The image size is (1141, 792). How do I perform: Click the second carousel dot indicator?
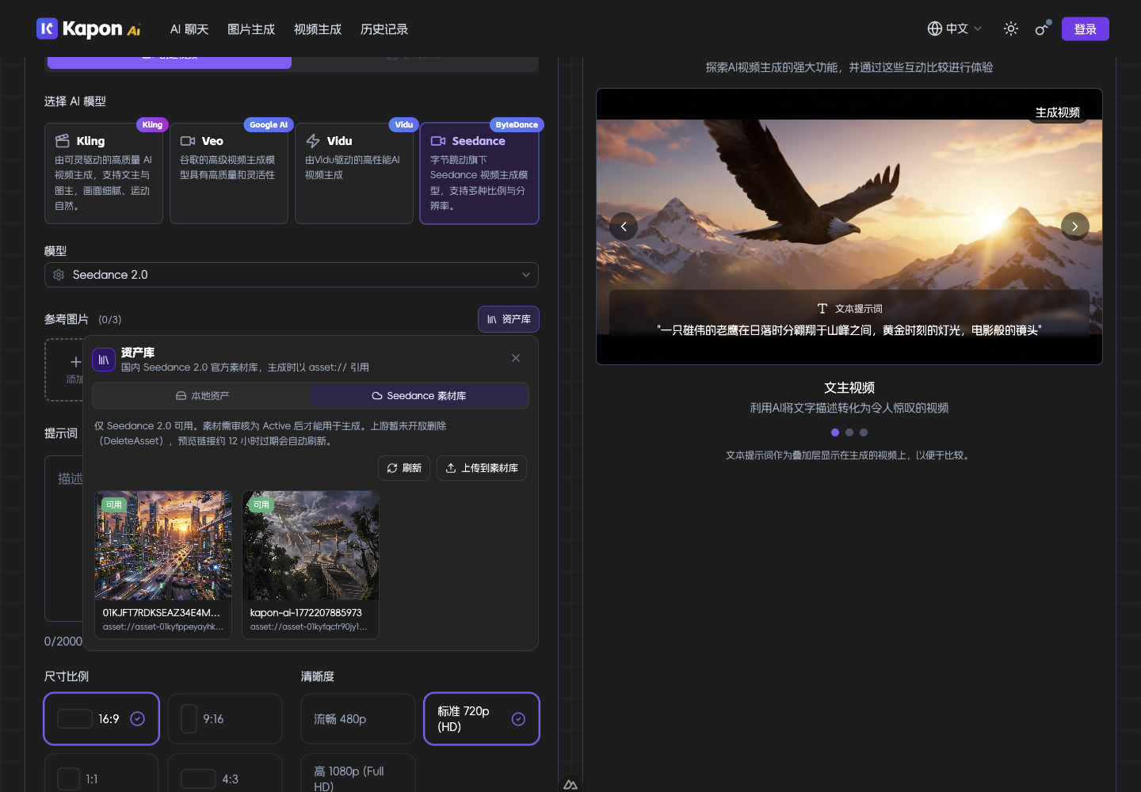click(849, 432)
